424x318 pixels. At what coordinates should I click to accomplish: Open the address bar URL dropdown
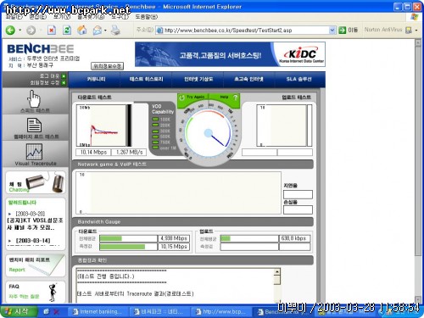332,30
